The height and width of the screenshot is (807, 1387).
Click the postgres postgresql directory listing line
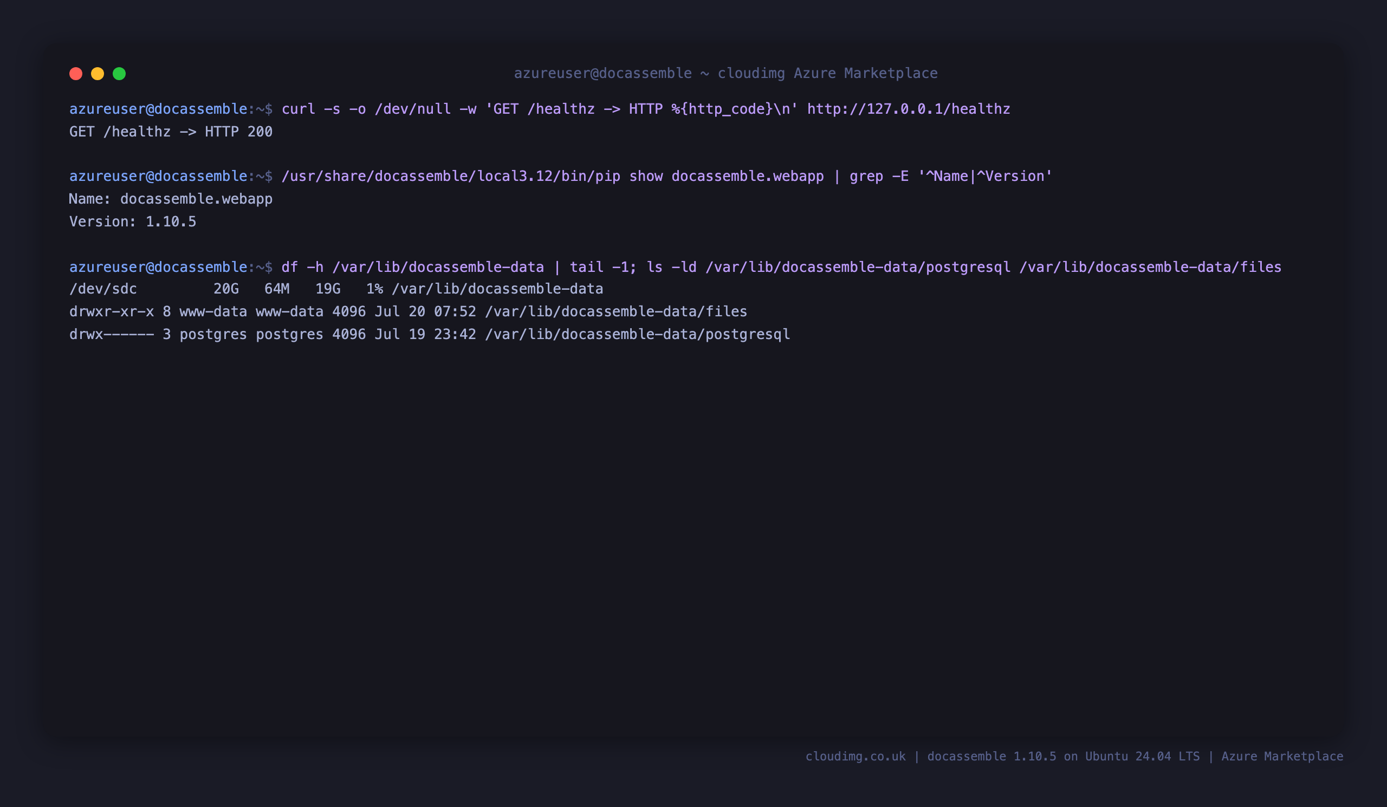429,335
